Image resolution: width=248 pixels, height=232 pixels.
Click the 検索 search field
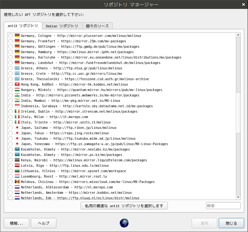tap(223, 206)
